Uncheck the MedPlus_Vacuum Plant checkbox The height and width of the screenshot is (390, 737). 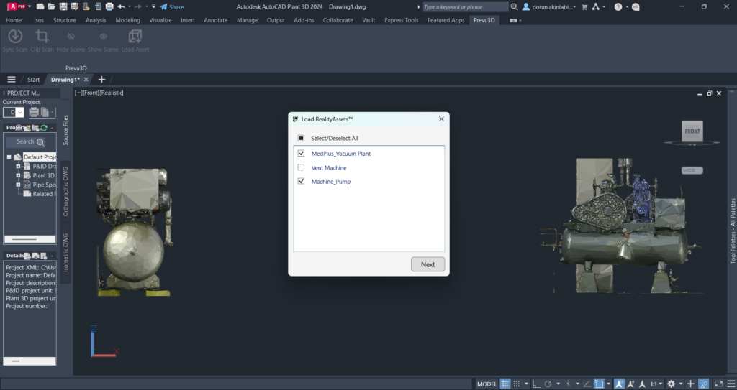[301, 153]
